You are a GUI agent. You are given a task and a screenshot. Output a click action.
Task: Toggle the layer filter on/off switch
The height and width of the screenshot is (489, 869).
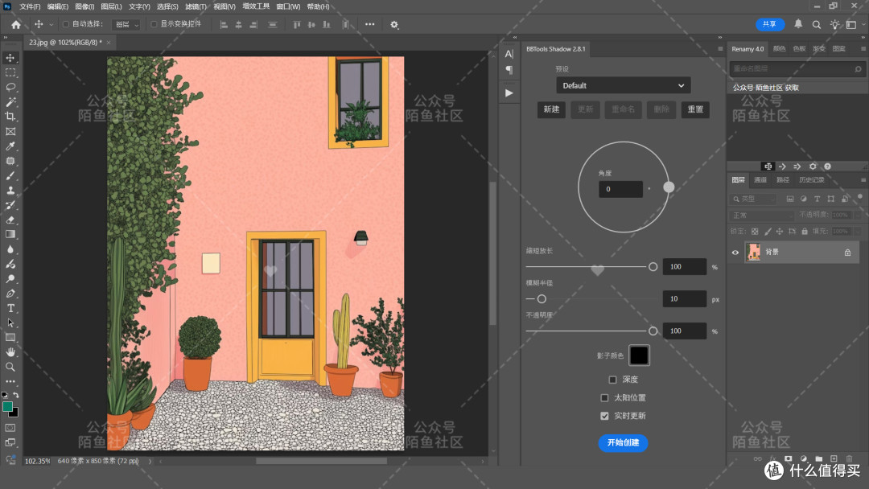[859, 196]
